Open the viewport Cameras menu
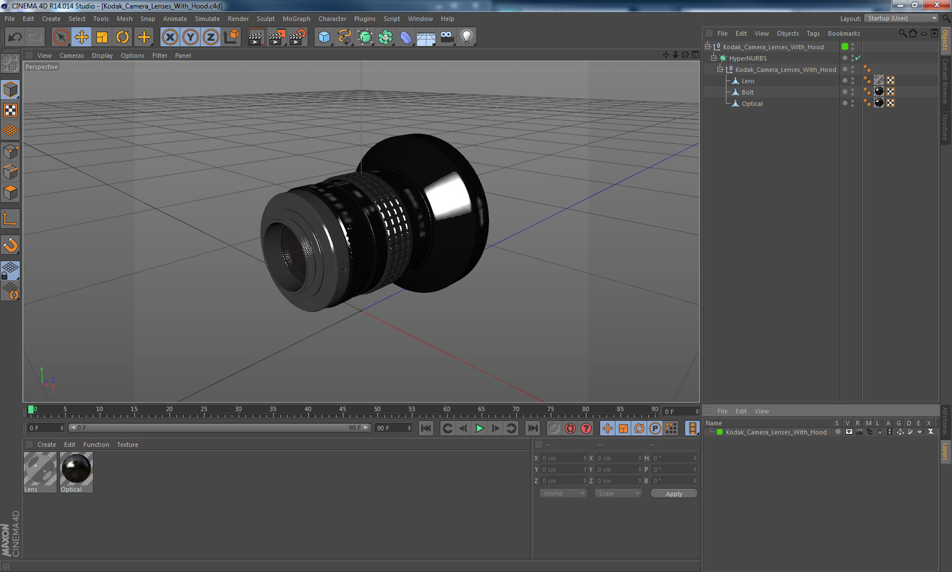952x572 pixels. pos(71,56)
